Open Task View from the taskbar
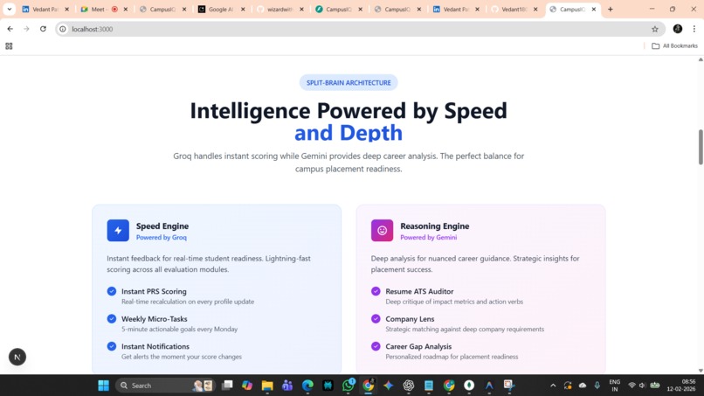The height and width of the screenshot is (396, 704). coord(227,386)
